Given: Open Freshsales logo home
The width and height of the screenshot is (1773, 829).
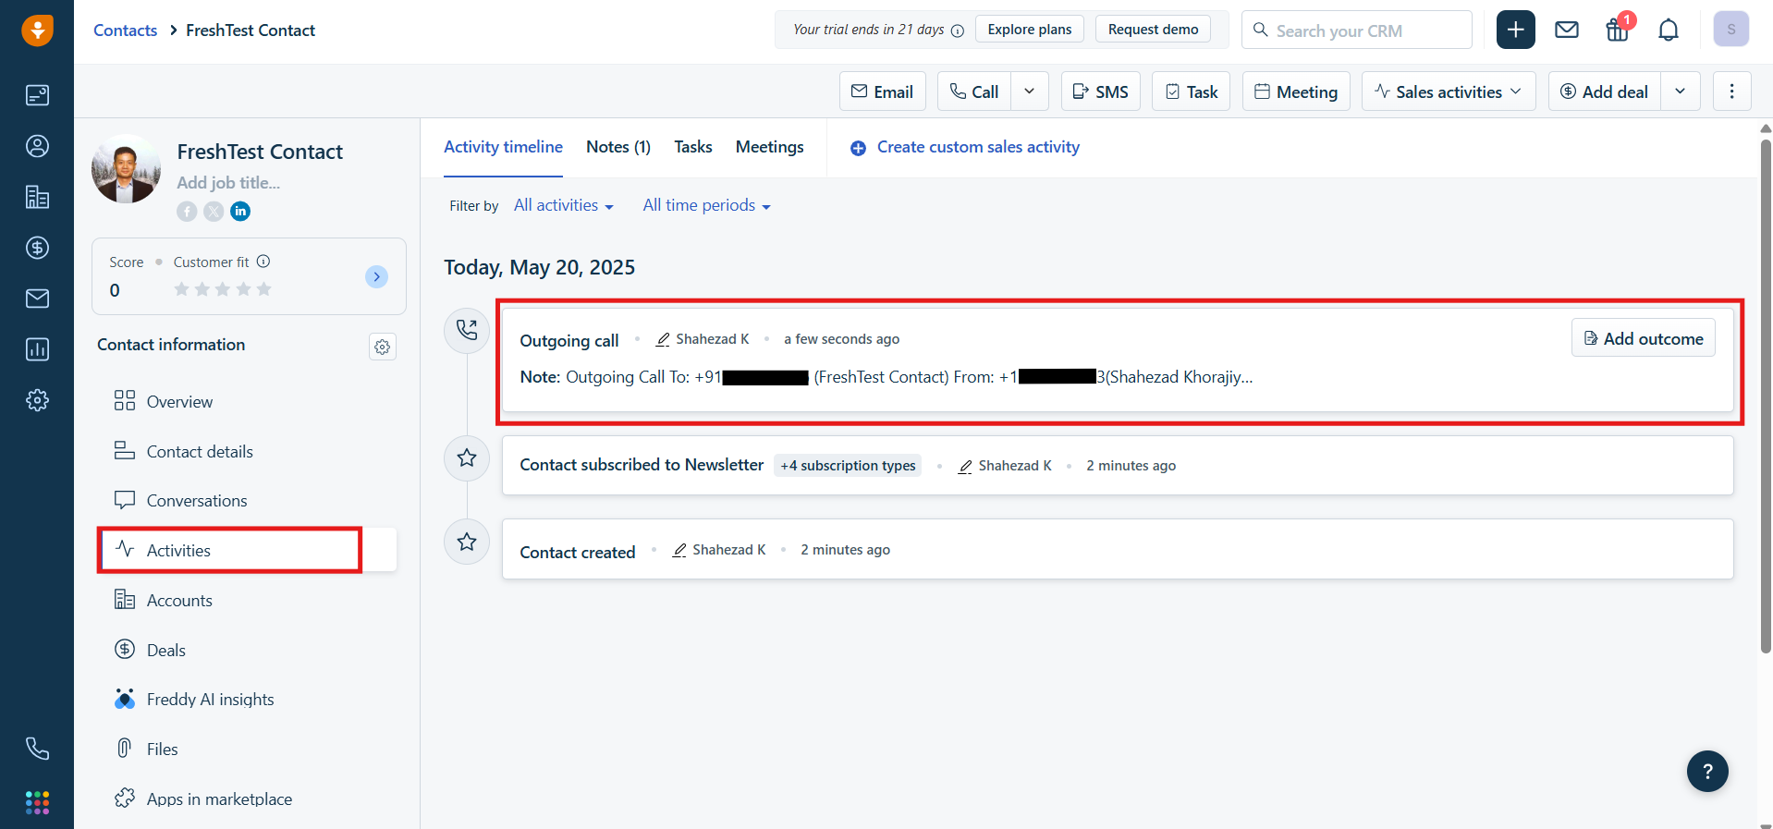Looking at the screenshot, I should pos(37,30).
